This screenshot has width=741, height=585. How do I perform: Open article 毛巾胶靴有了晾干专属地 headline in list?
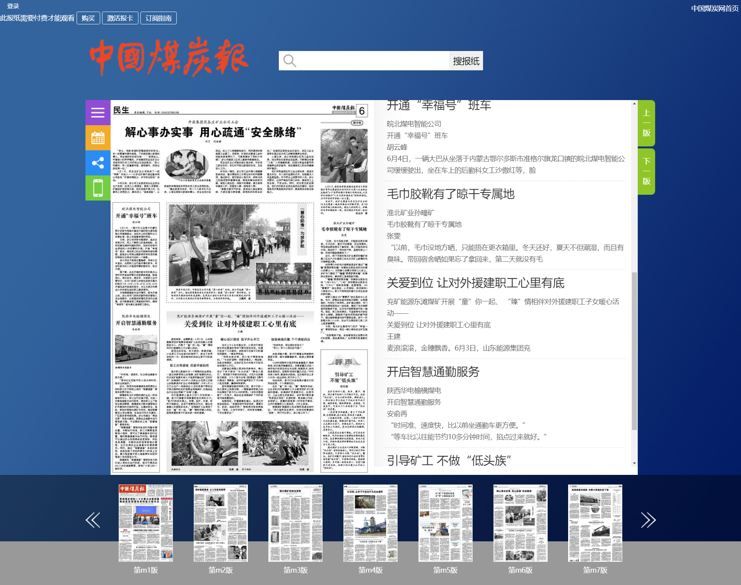pyautogui.click(x=451, y=194)
